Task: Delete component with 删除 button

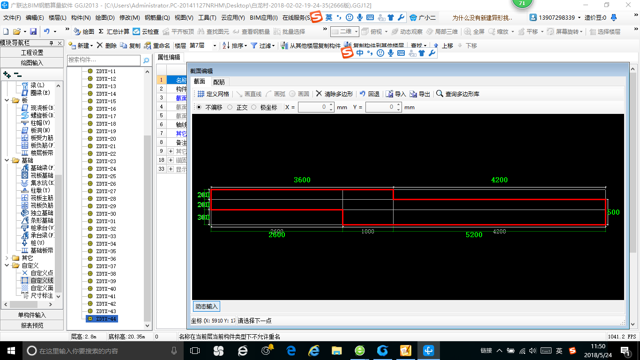Action: point(107,45)
